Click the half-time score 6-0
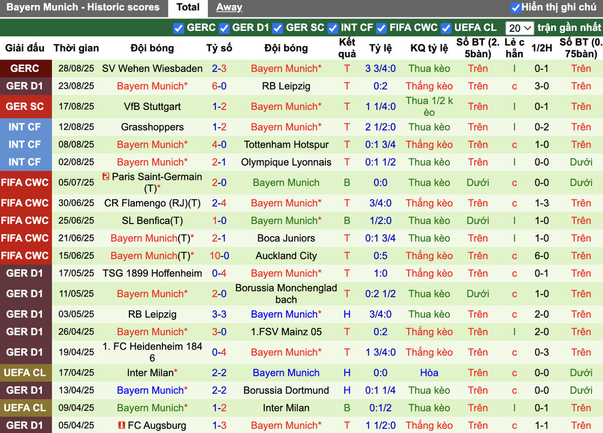The height and width of the screenshot is (433, 603). (x=541, y=255)
